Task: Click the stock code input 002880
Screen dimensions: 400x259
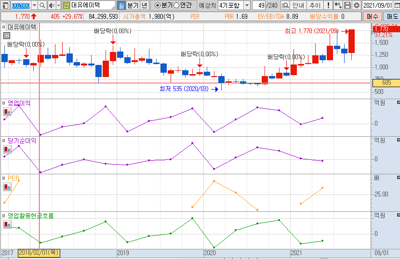Action: click(x=21, y=5)
